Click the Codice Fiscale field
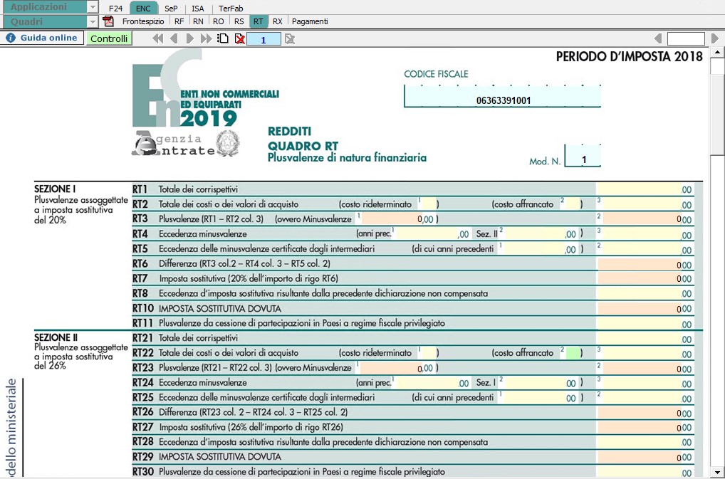This screenshot has height=479, width=725. point(503,97)
